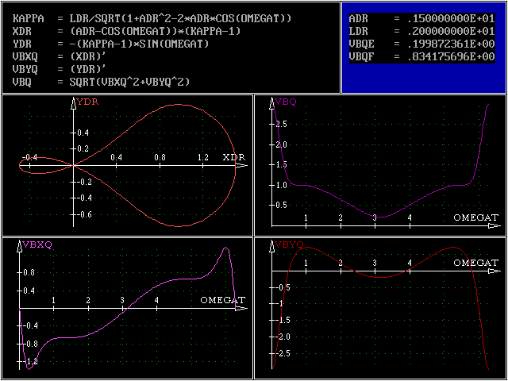The image size is (508, 381).
Task: Click the VBYQ axis label in bottom-right plot
Action: (288, 244)
